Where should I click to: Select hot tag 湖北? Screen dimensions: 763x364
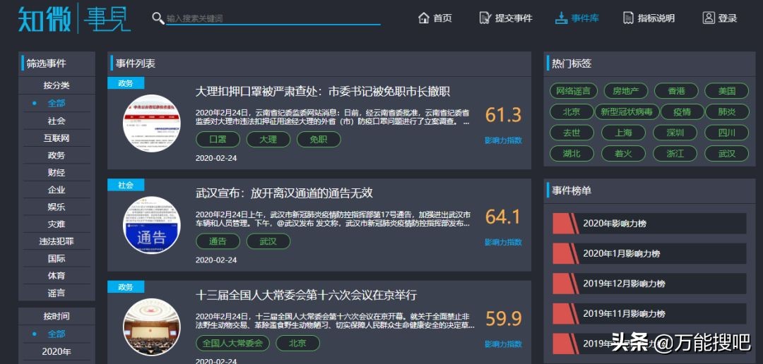[572, 154]
